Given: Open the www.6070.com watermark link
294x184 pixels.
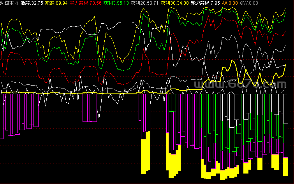Looking at the screenshot, I should (x=240, y=84).
